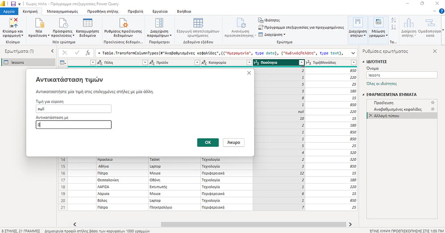This screenshot has height=233, width=445.
Task: Click the Κλείσιμο και εφαρμογή icon
Action: pyautogui.click(x=13, y=23)
